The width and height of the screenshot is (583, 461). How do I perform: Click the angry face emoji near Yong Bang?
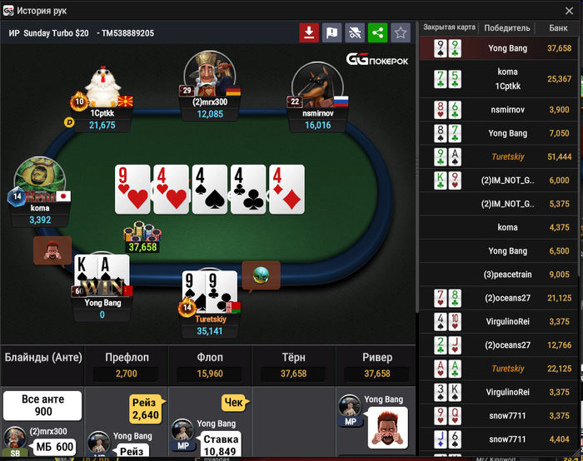point(52,250)
